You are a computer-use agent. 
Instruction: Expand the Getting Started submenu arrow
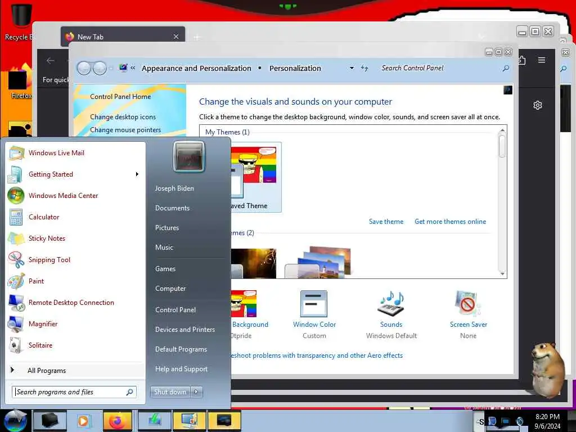(x=137, y=174)
